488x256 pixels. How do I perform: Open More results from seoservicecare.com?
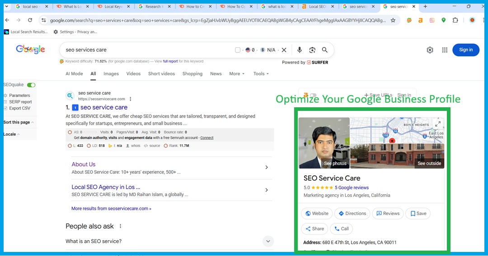tap(111, 209)
